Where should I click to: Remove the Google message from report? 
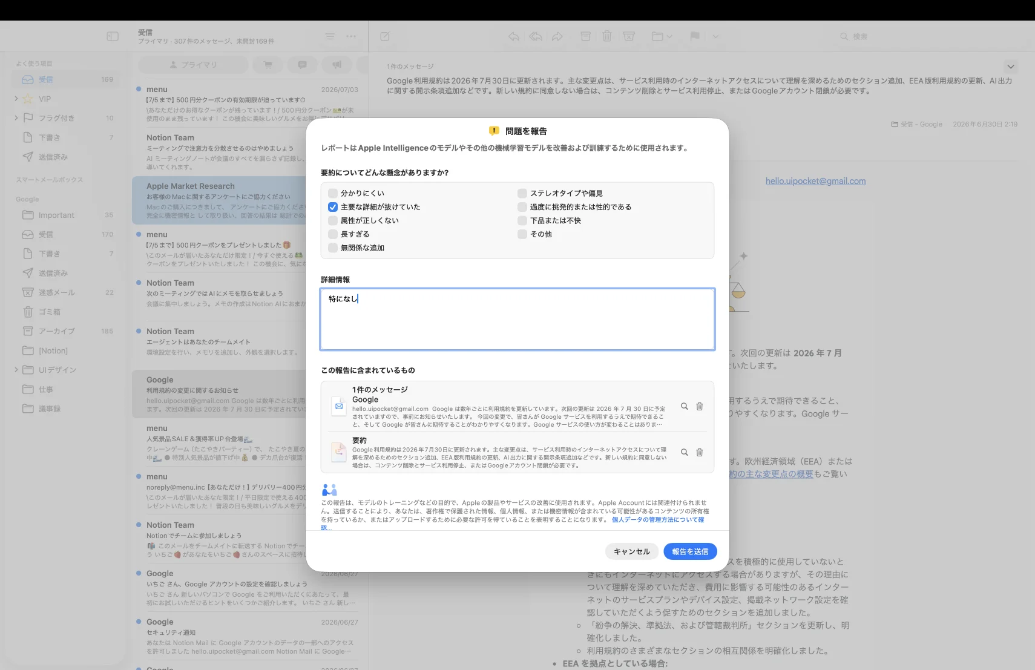(x=700, y=407)
